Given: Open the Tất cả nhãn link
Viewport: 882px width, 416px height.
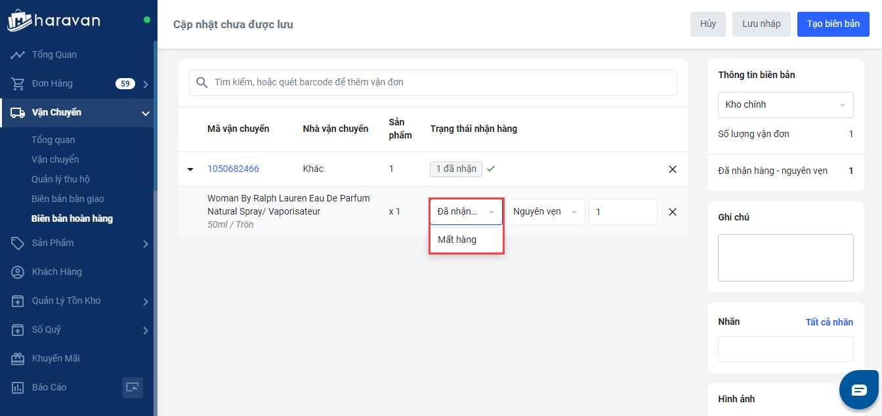Looking at the screenshot, I should pos(829,322).
